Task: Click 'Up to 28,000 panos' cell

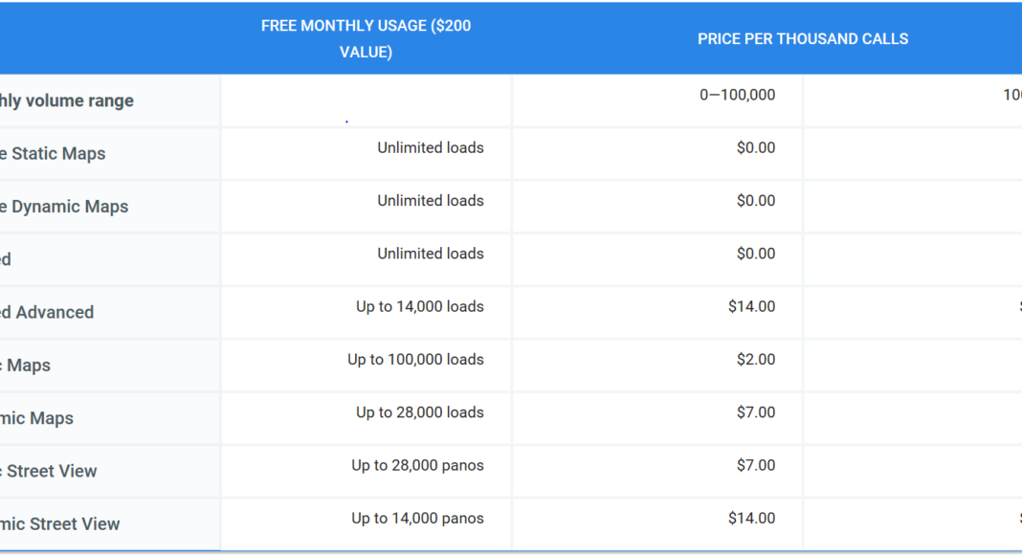Action: point(418,466)
